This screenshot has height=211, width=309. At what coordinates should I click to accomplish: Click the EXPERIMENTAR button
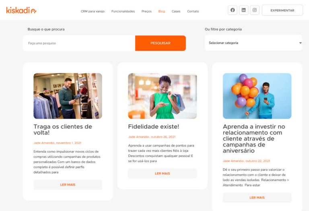coord(282,10)
